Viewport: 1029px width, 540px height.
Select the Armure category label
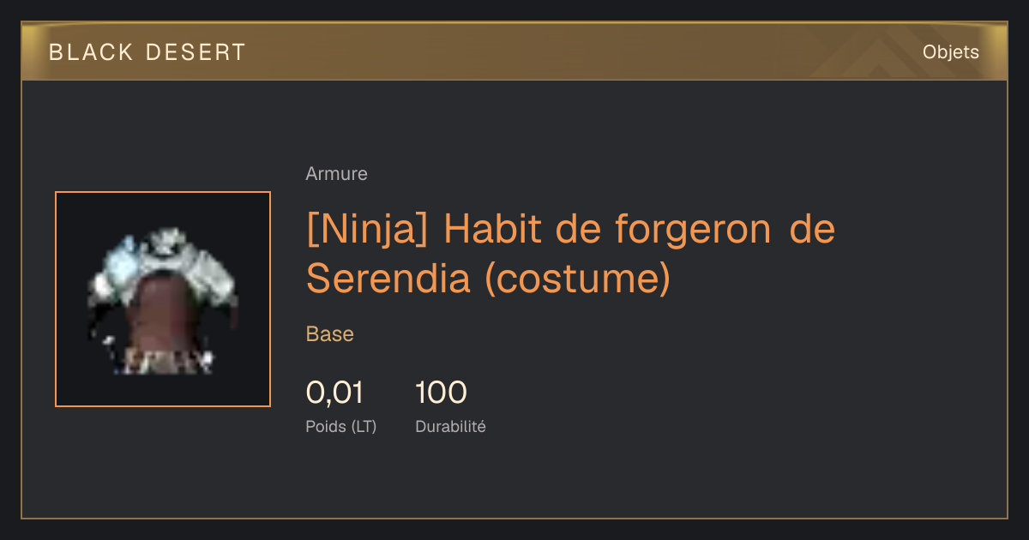tap(336, 174)
